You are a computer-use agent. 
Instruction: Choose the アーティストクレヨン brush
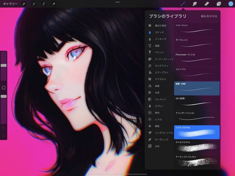coord(197,161)
